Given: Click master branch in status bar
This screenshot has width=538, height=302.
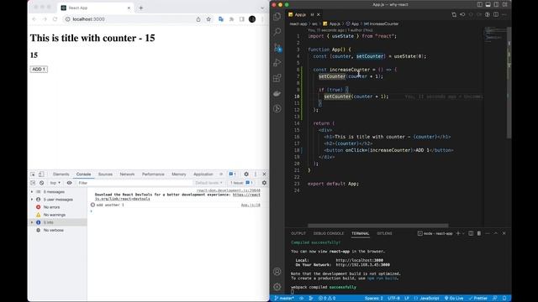Looking at the screenshot, I should point(284,299).
